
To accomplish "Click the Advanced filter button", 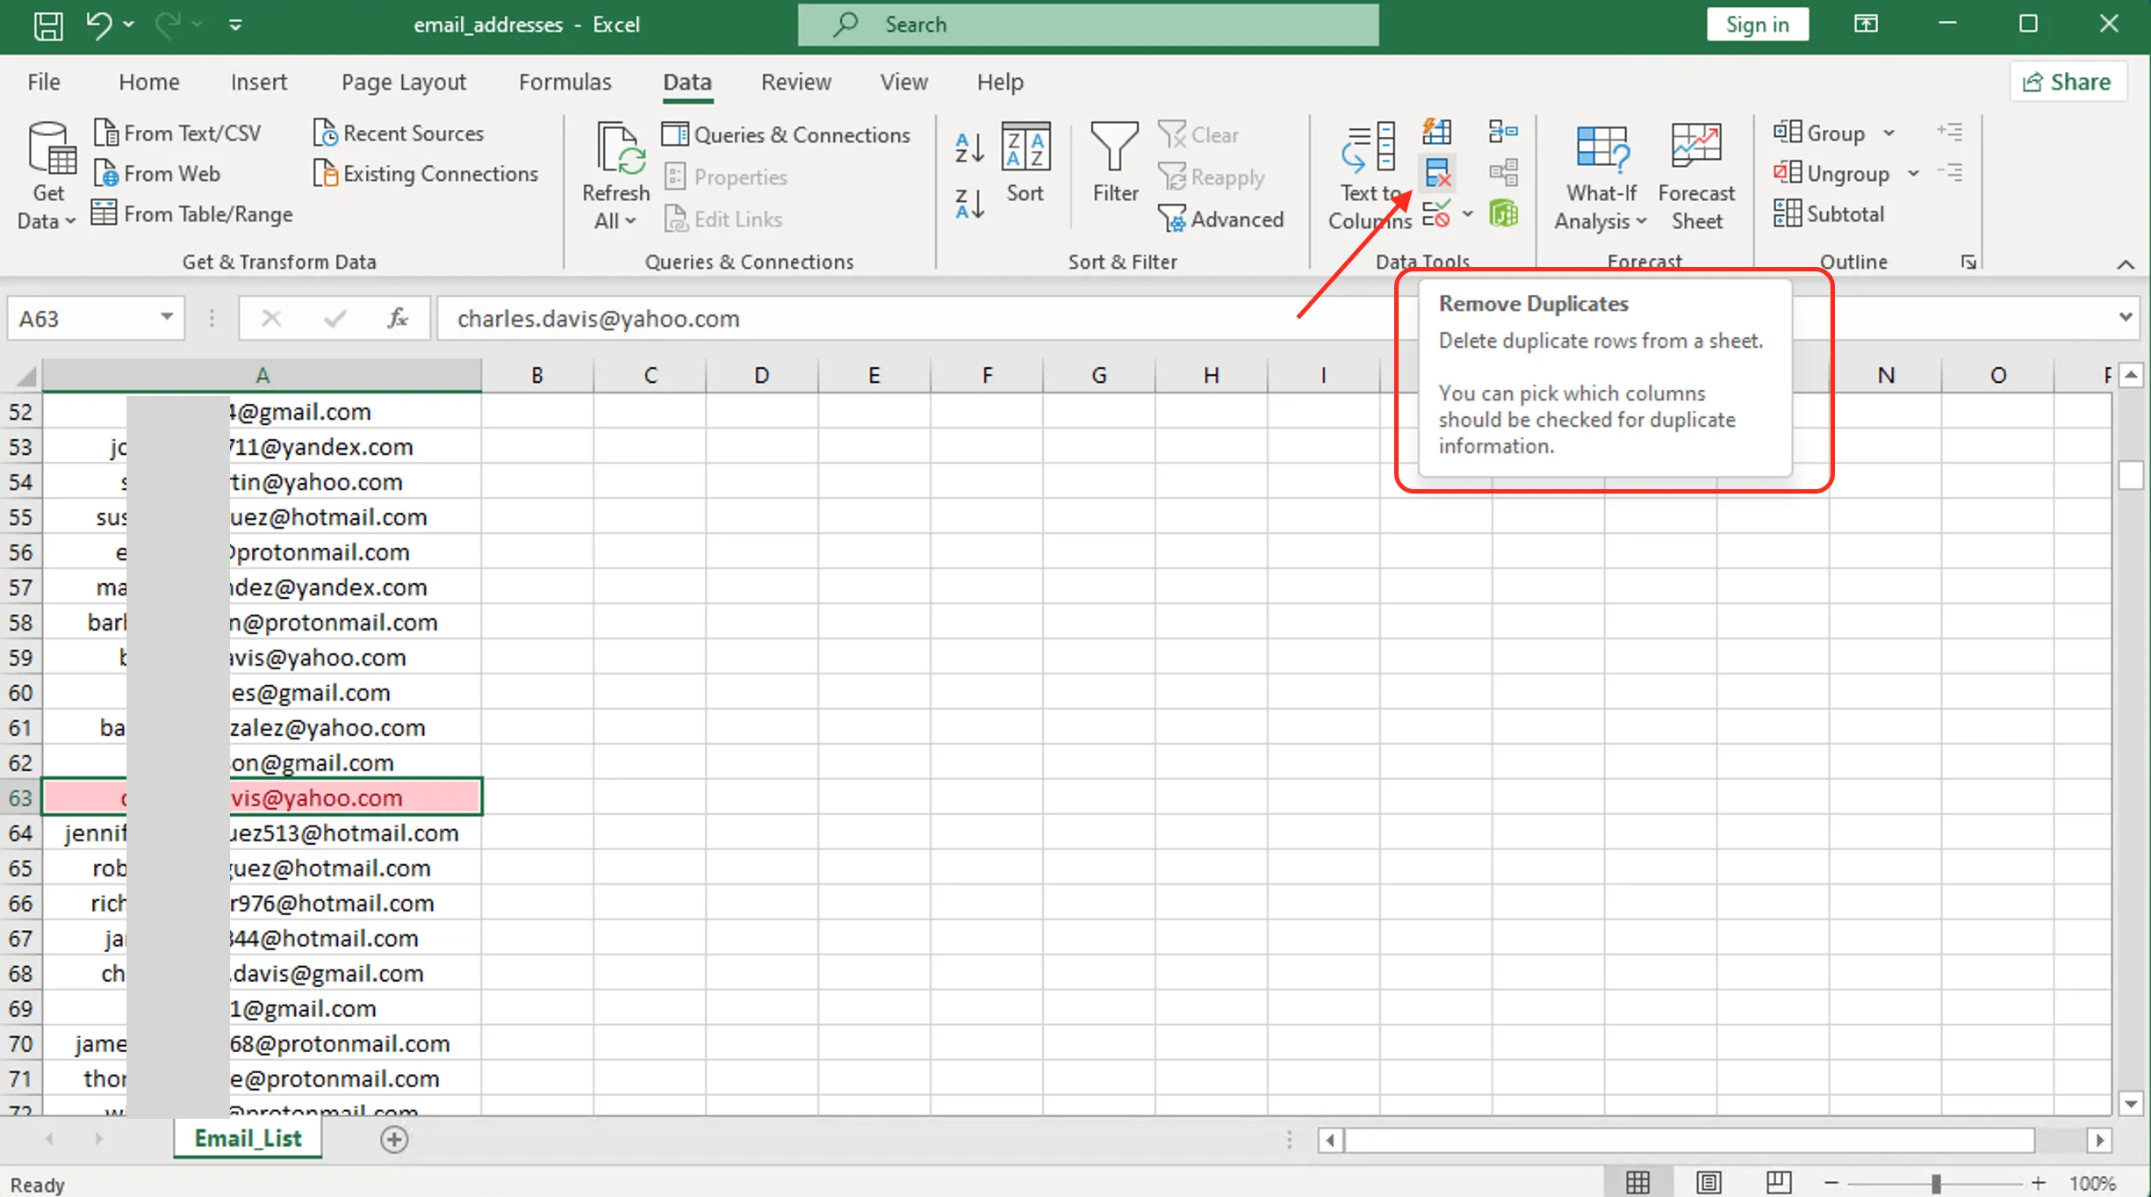I will [x=1222, y=219].
